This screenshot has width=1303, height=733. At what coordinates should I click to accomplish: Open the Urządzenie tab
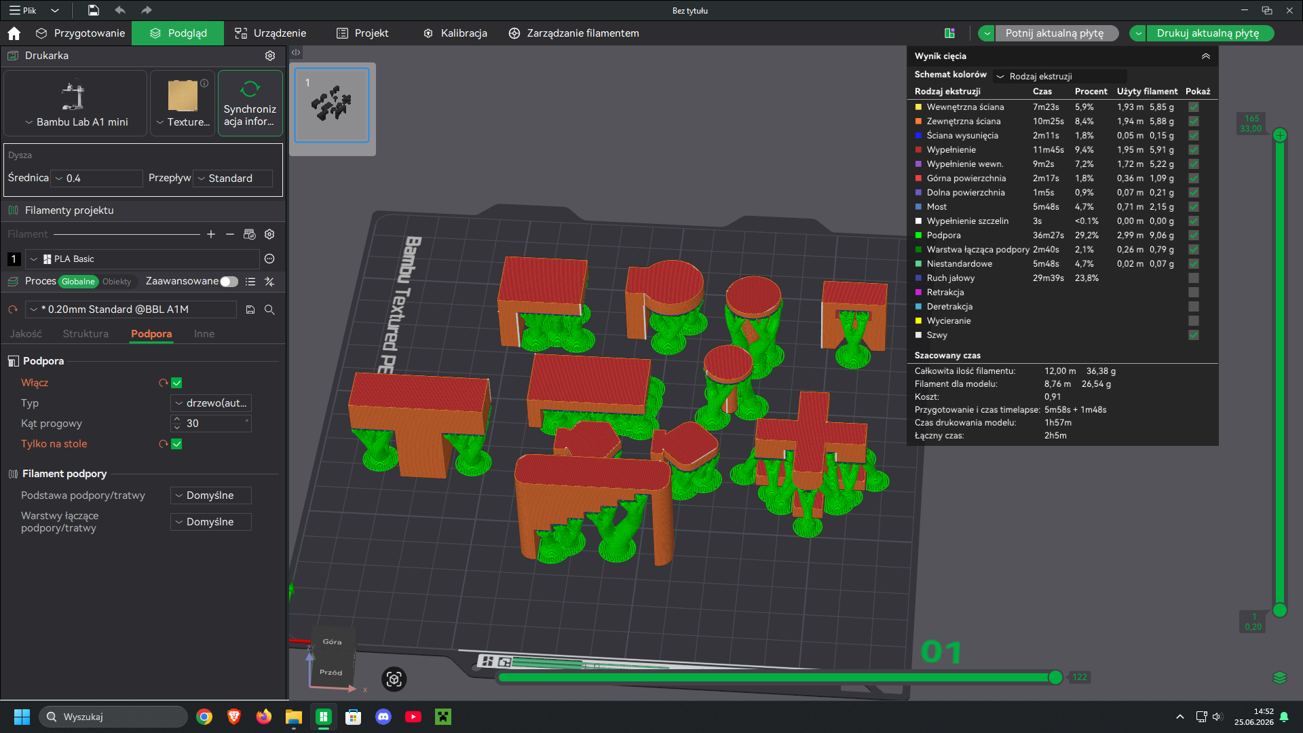[x=271, y=33]
